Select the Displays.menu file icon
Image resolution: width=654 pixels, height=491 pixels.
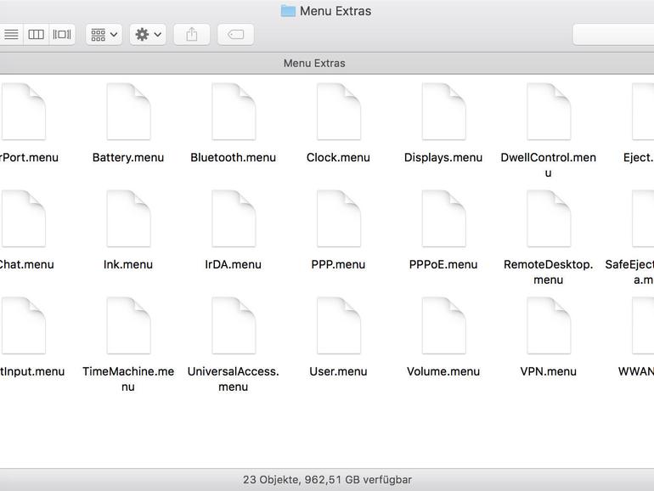443,111
